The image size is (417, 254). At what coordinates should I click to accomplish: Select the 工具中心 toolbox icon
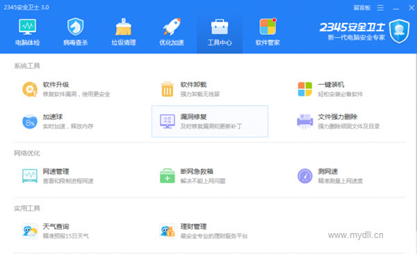(x=220, y=26)
